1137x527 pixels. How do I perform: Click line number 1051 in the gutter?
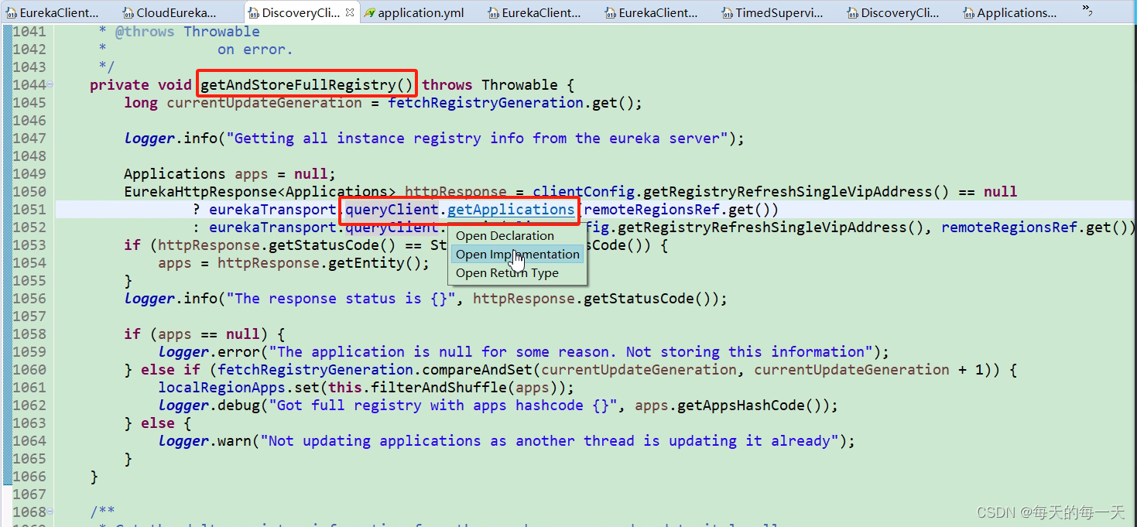29,209
